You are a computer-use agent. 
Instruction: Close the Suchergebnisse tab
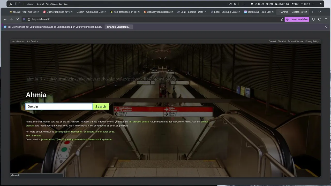[x=72, y=12]
